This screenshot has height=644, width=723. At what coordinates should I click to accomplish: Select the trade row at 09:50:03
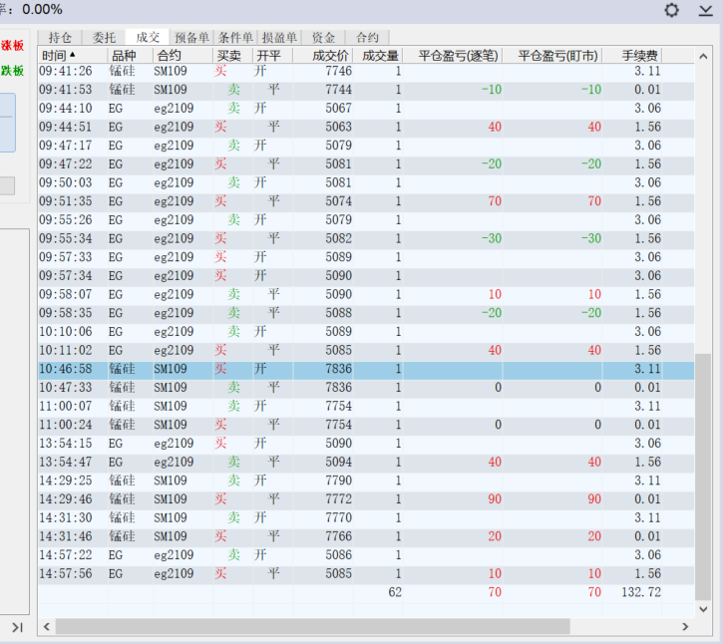366,182
